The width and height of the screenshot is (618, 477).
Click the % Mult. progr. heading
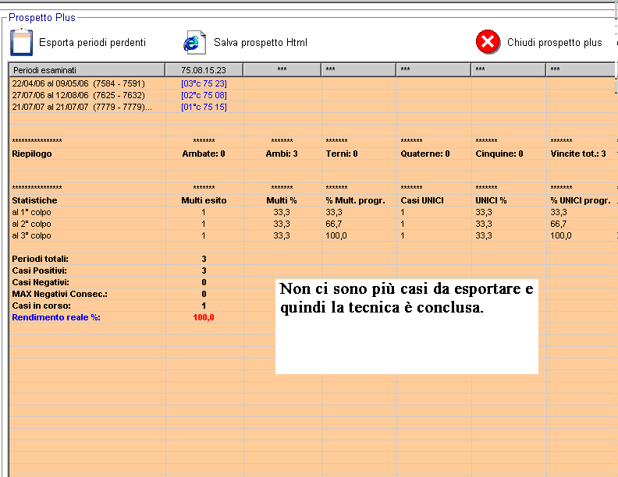pyautogui.click(x=356, y=201)
